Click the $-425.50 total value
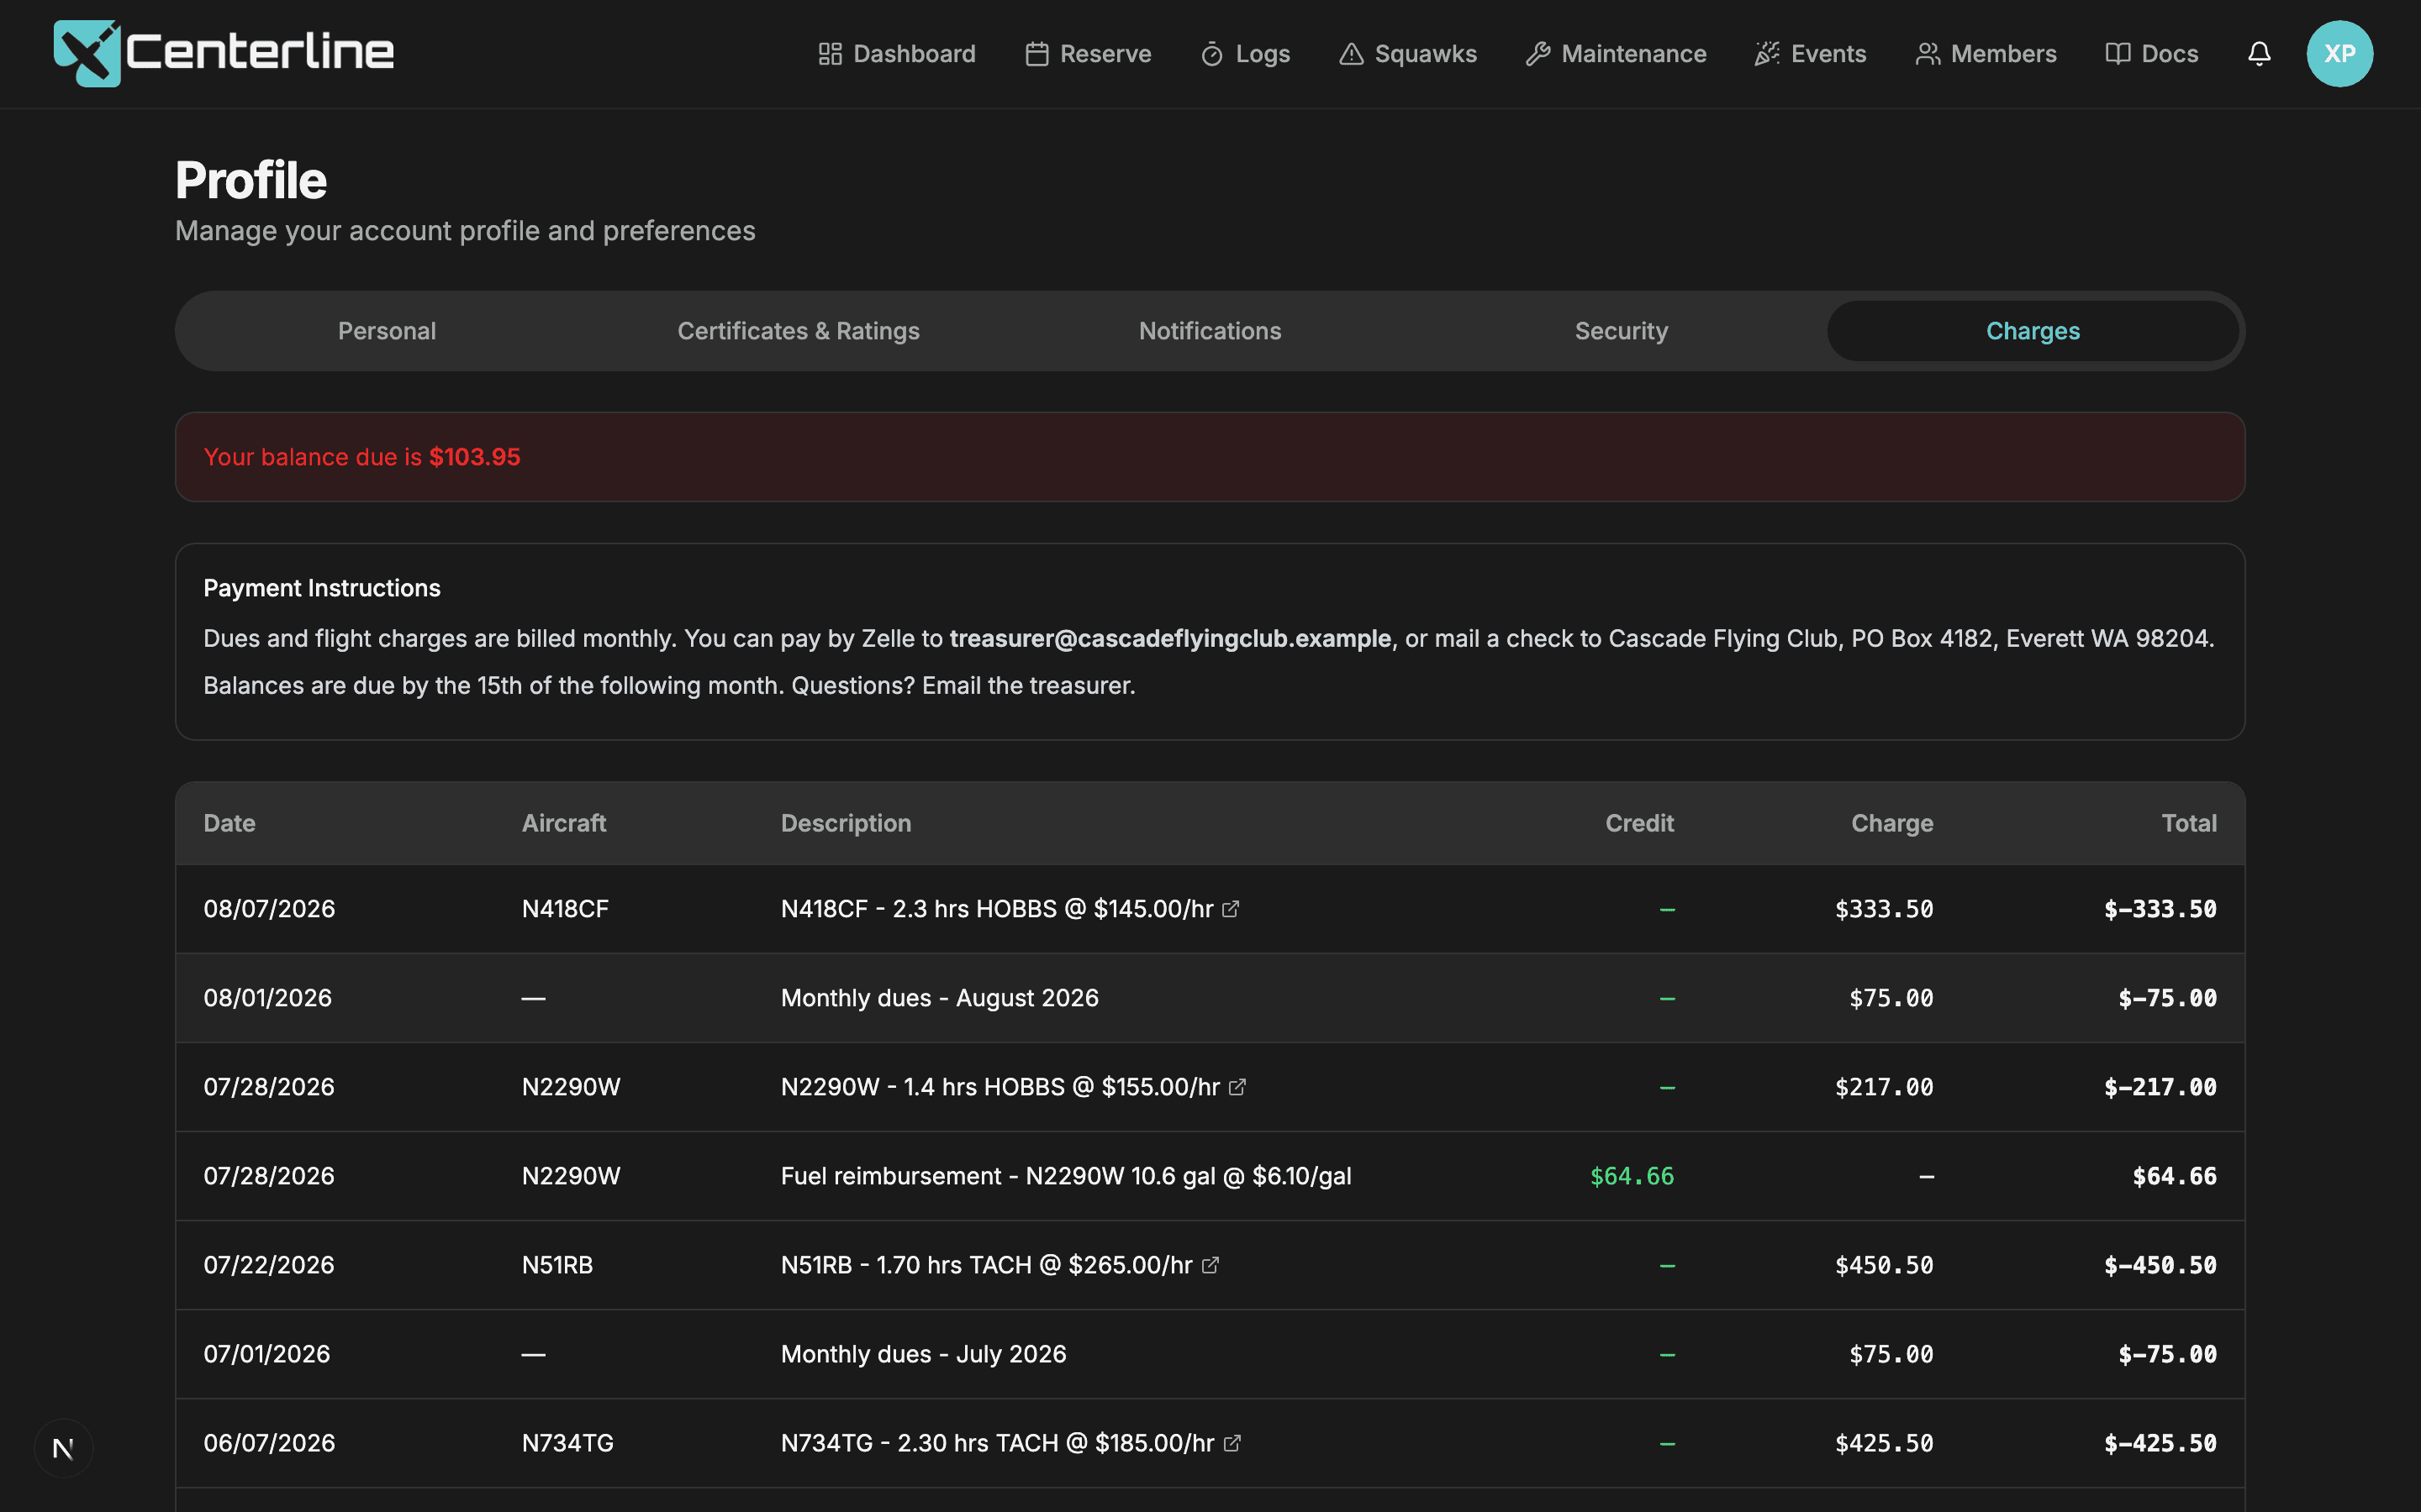This screenshot has width=2421, height=1512. pos(2161,1443)
